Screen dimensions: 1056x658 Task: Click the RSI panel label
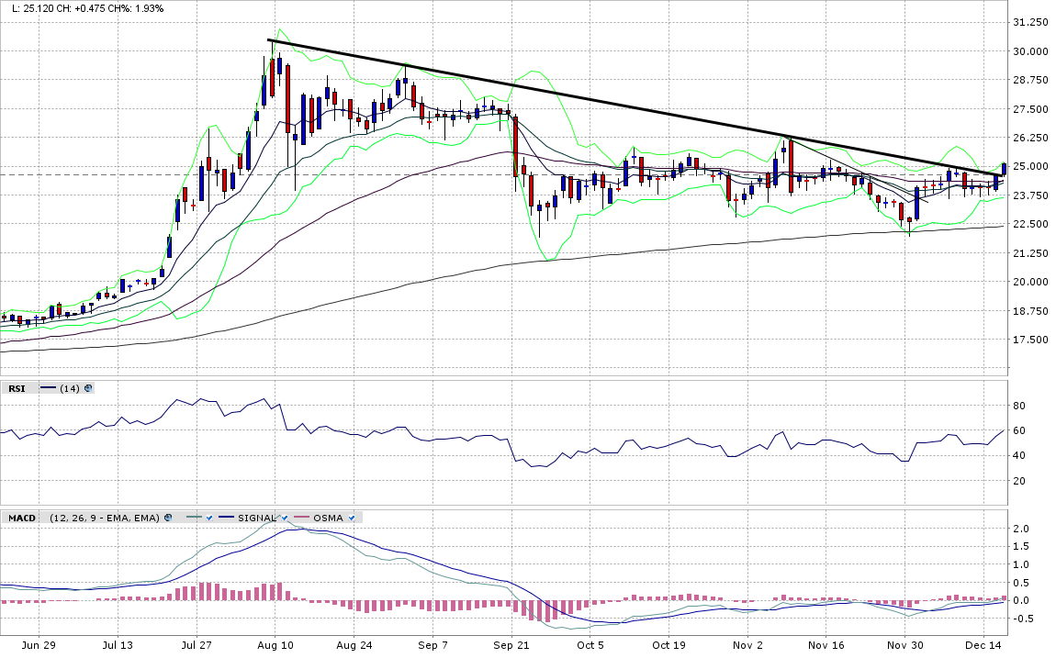17,388
